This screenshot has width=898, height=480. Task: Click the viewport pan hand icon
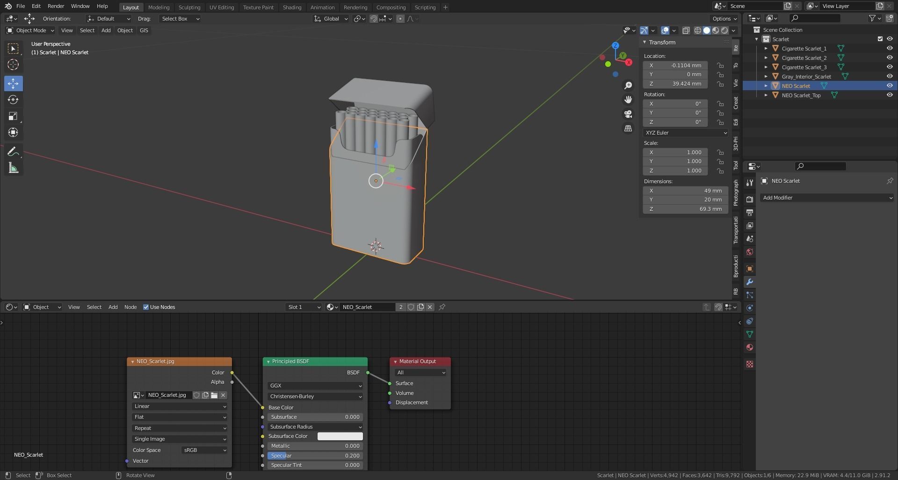click(628, 100)
